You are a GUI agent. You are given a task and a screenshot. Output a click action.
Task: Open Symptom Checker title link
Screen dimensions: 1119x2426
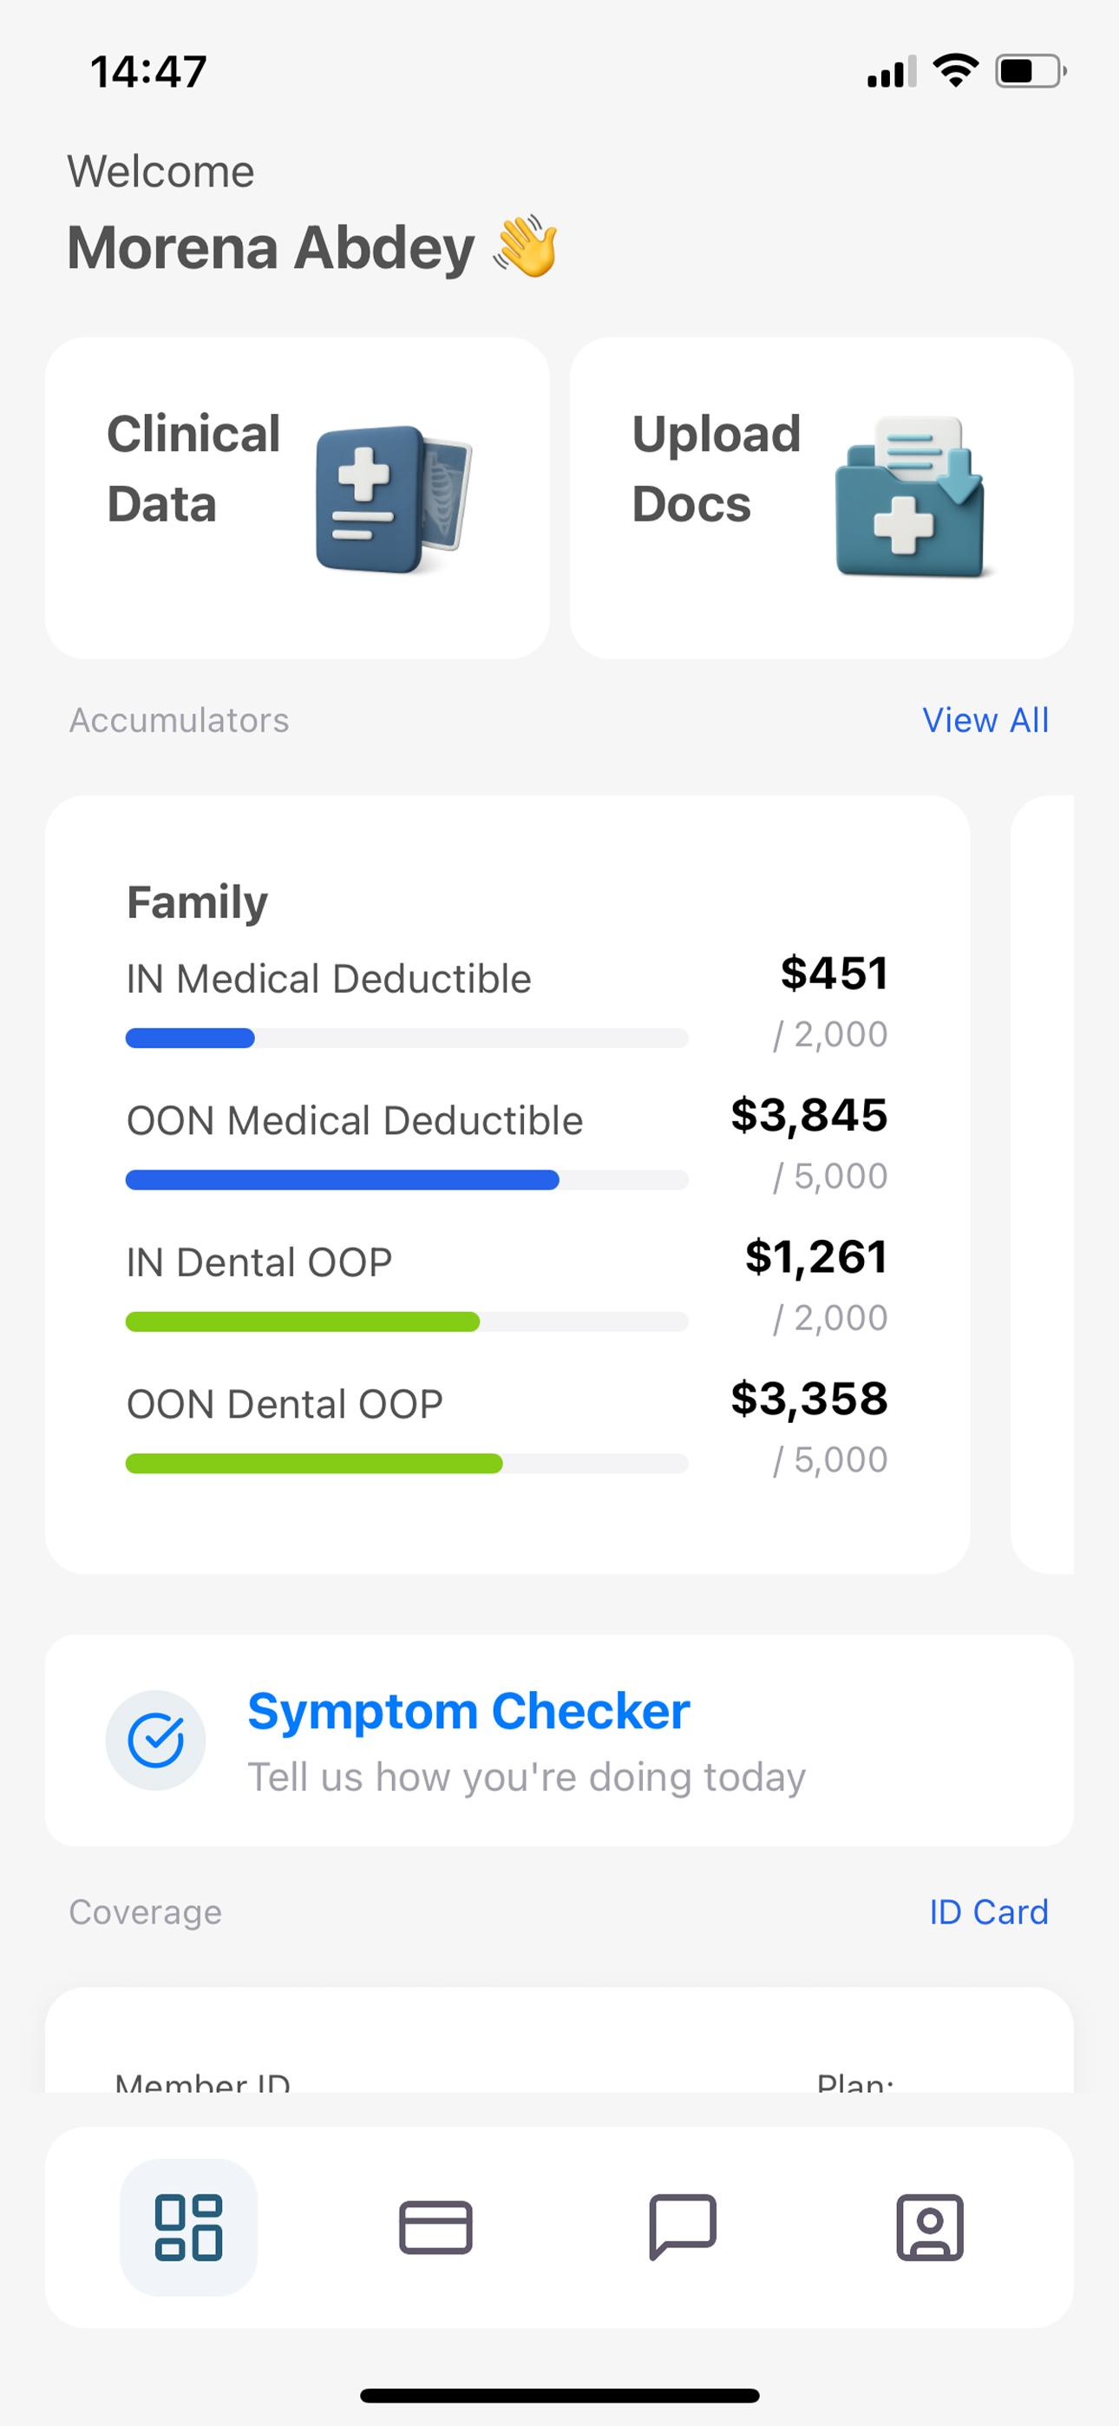468,1711
